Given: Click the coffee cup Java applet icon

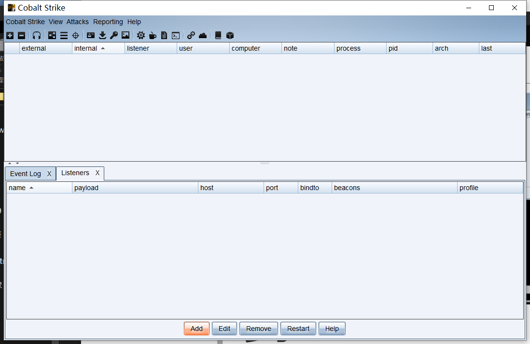Looking at the screenshot, I should point(153,36).
